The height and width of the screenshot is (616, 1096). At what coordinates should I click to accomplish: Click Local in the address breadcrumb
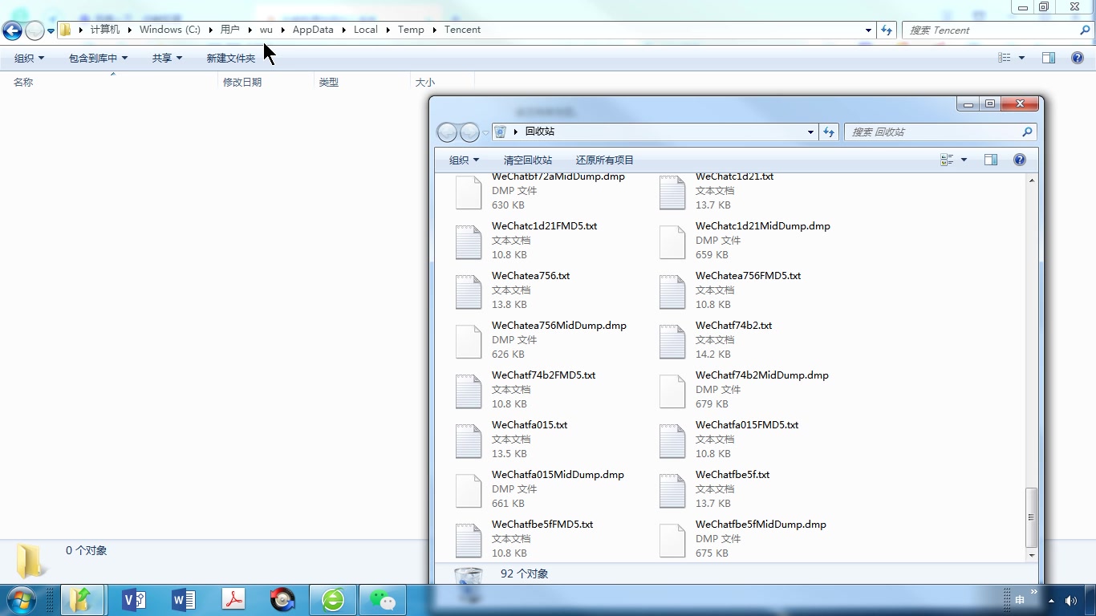pyautogui.click(x=366, y=30)
